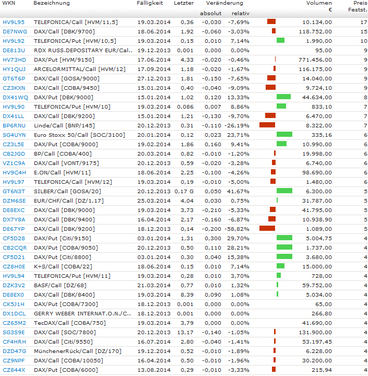The height and width of the screenshot is (376, 368).
Task: Click the WKN column header
Action: (x=9, y=3)
